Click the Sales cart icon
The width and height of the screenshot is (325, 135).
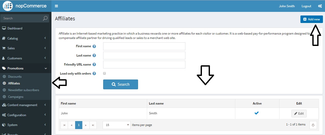[x=4, y=48]
